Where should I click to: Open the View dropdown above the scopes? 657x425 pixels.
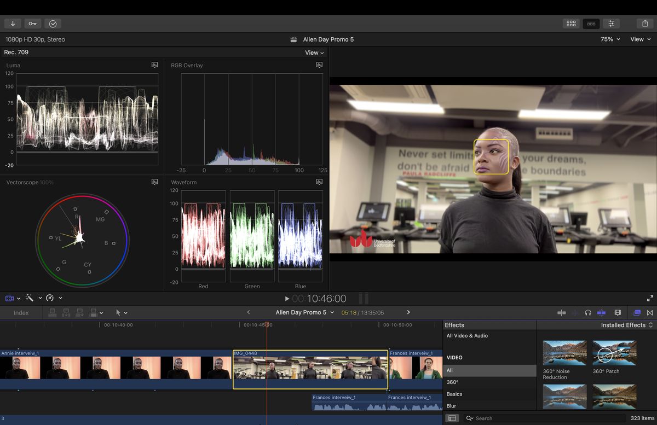[x=314, y=52]
